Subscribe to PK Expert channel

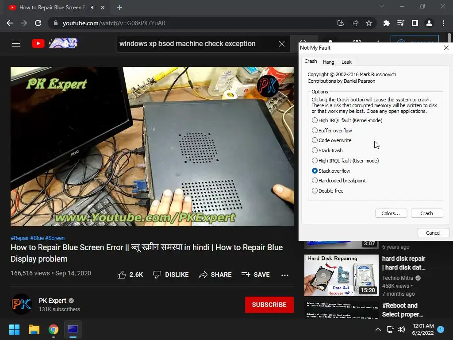[x=269, y=305]
